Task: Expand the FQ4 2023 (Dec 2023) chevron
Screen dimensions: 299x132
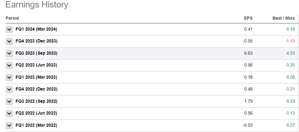Action: click(x=9, y=41)
